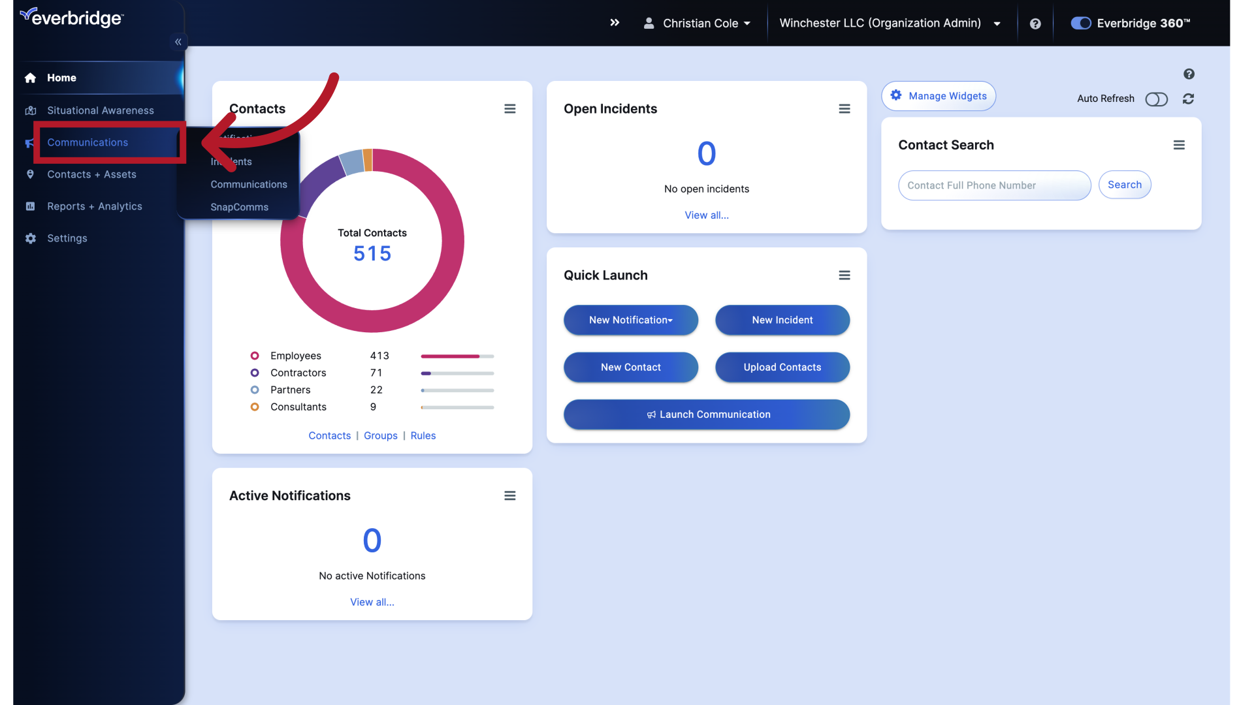The image size is (1254, 705).
Task: Click the refresh icon beside Auto Refresh
Action: tap(1189, 99)
